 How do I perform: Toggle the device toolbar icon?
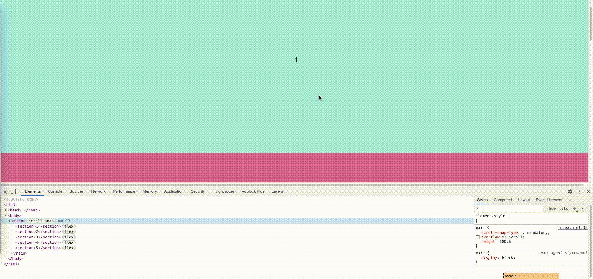[13, 191]
